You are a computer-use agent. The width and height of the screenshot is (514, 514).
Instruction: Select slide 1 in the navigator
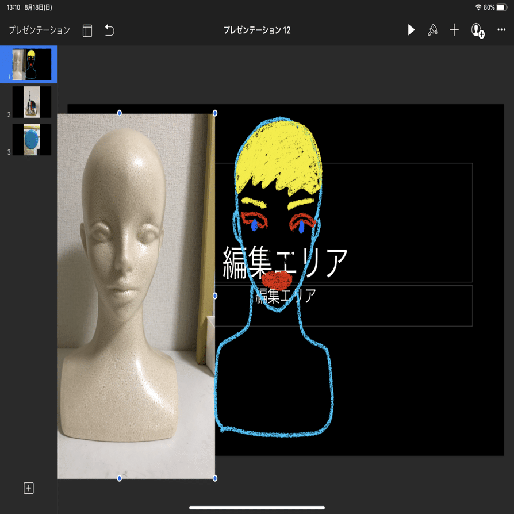pyautogui.click(x=31, y=64)
